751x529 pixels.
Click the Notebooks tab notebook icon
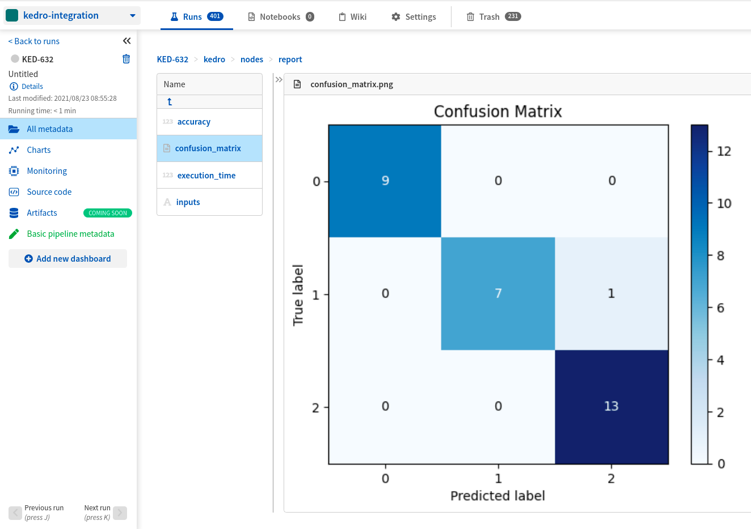click(252, 16)
